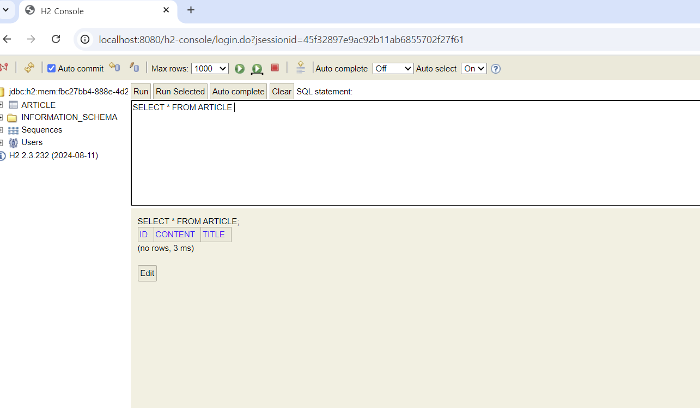
Task: Click the Disconnect icon in the H2 toolbar
Action: [4, 68]
